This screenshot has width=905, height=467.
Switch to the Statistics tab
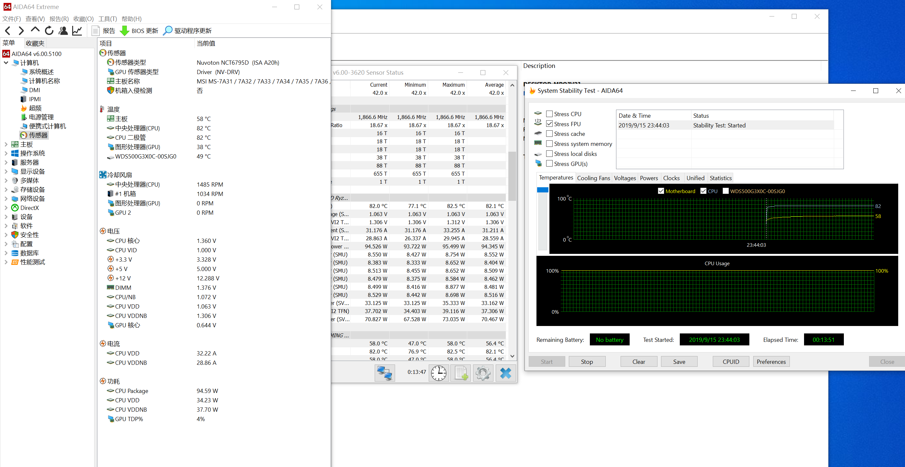tap(720, 178)
